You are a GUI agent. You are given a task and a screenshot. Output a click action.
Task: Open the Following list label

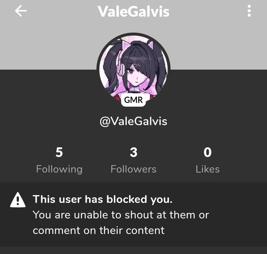tap(59, 169)
